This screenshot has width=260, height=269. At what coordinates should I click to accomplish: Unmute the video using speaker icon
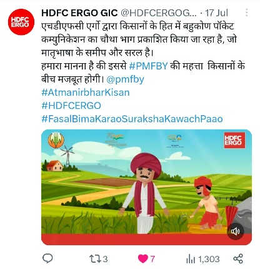coord(236,231)
